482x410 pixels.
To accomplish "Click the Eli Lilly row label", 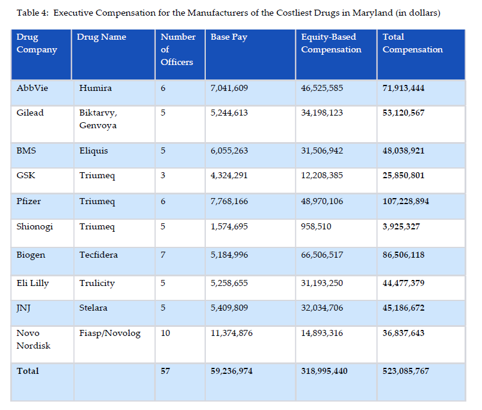I will click(x=32, y=283).
